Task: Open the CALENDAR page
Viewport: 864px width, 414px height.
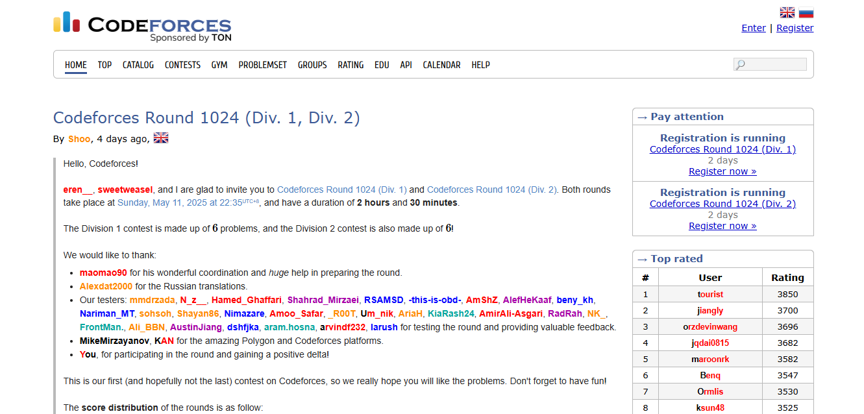Action: coord(441,65)
